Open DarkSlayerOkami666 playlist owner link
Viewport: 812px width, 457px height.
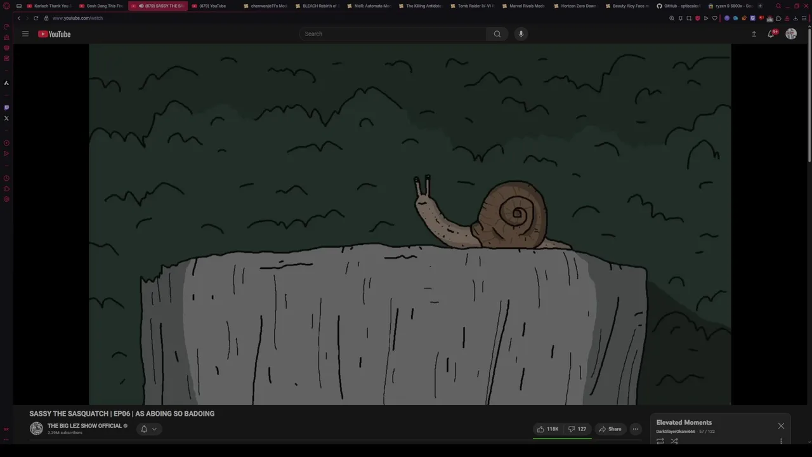676,432
